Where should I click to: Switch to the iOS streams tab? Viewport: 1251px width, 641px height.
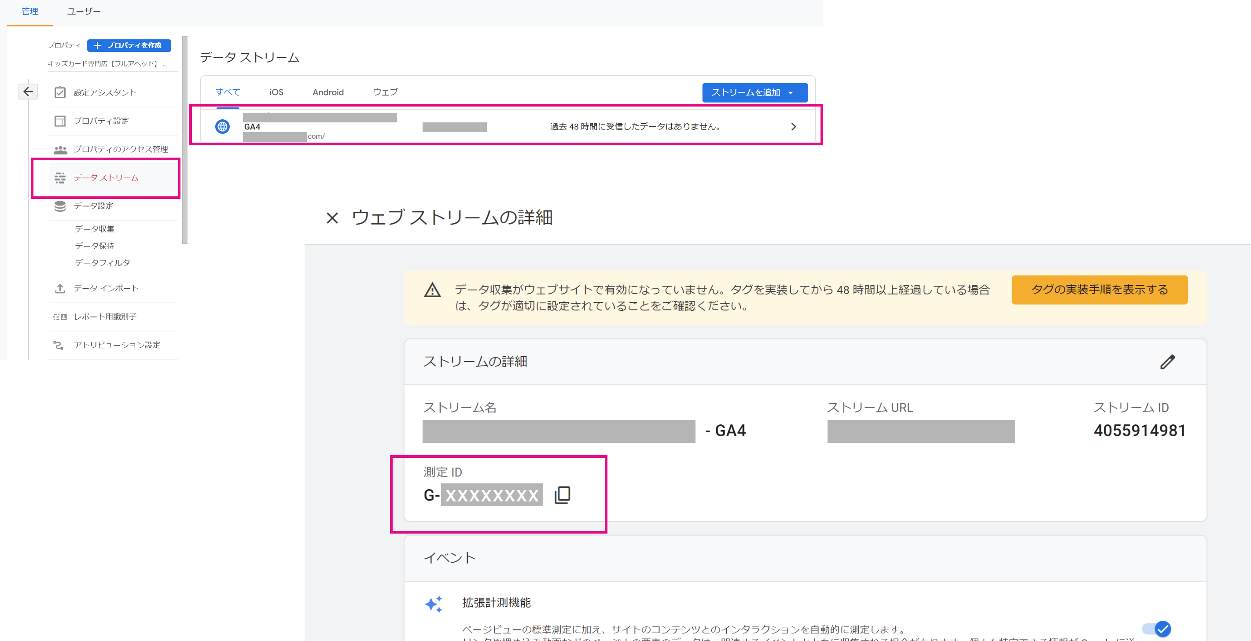coord(276,92)
